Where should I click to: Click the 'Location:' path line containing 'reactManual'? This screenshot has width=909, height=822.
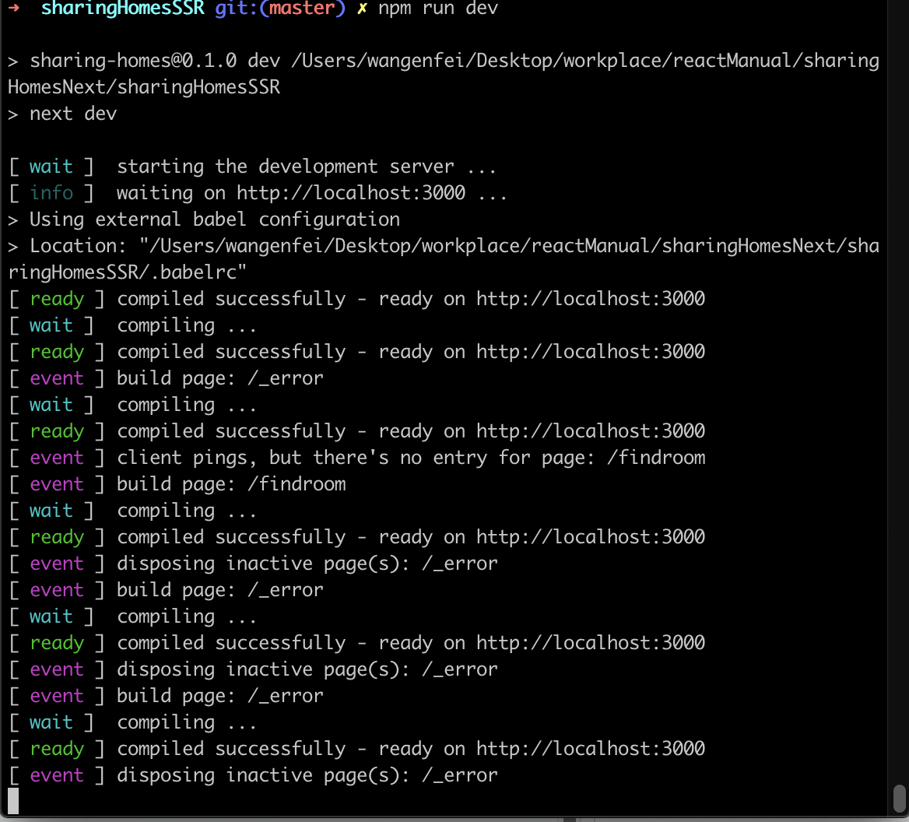point(444,246)
